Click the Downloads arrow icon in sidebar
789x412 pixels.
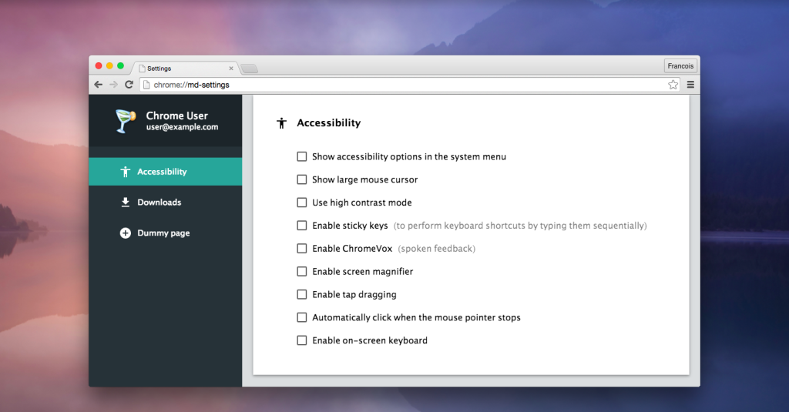click(x=126, y=203)
